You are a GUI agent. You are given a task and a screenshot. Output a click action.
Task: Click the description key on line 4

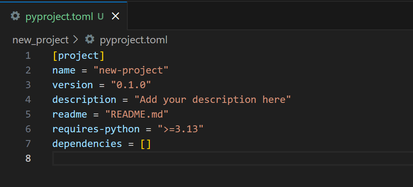(84, 100)
